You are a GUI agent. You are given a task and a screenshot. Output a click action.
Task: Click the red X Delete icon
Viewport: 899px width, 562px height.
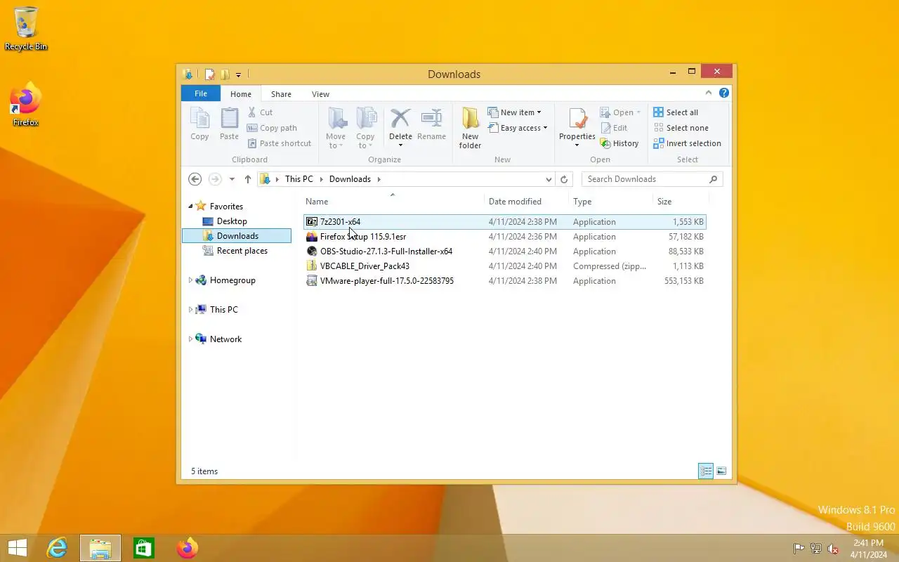pyautogui.click(x=400, y=118)
